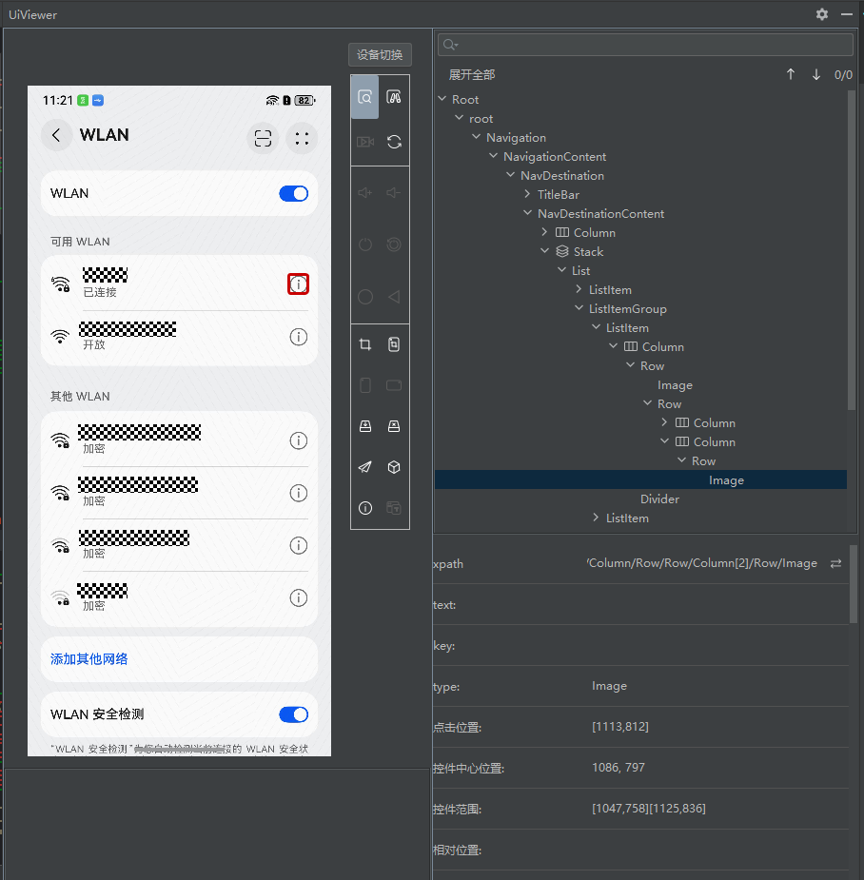Disable the WLAN 安全检测 toggle

coord(293,714)
